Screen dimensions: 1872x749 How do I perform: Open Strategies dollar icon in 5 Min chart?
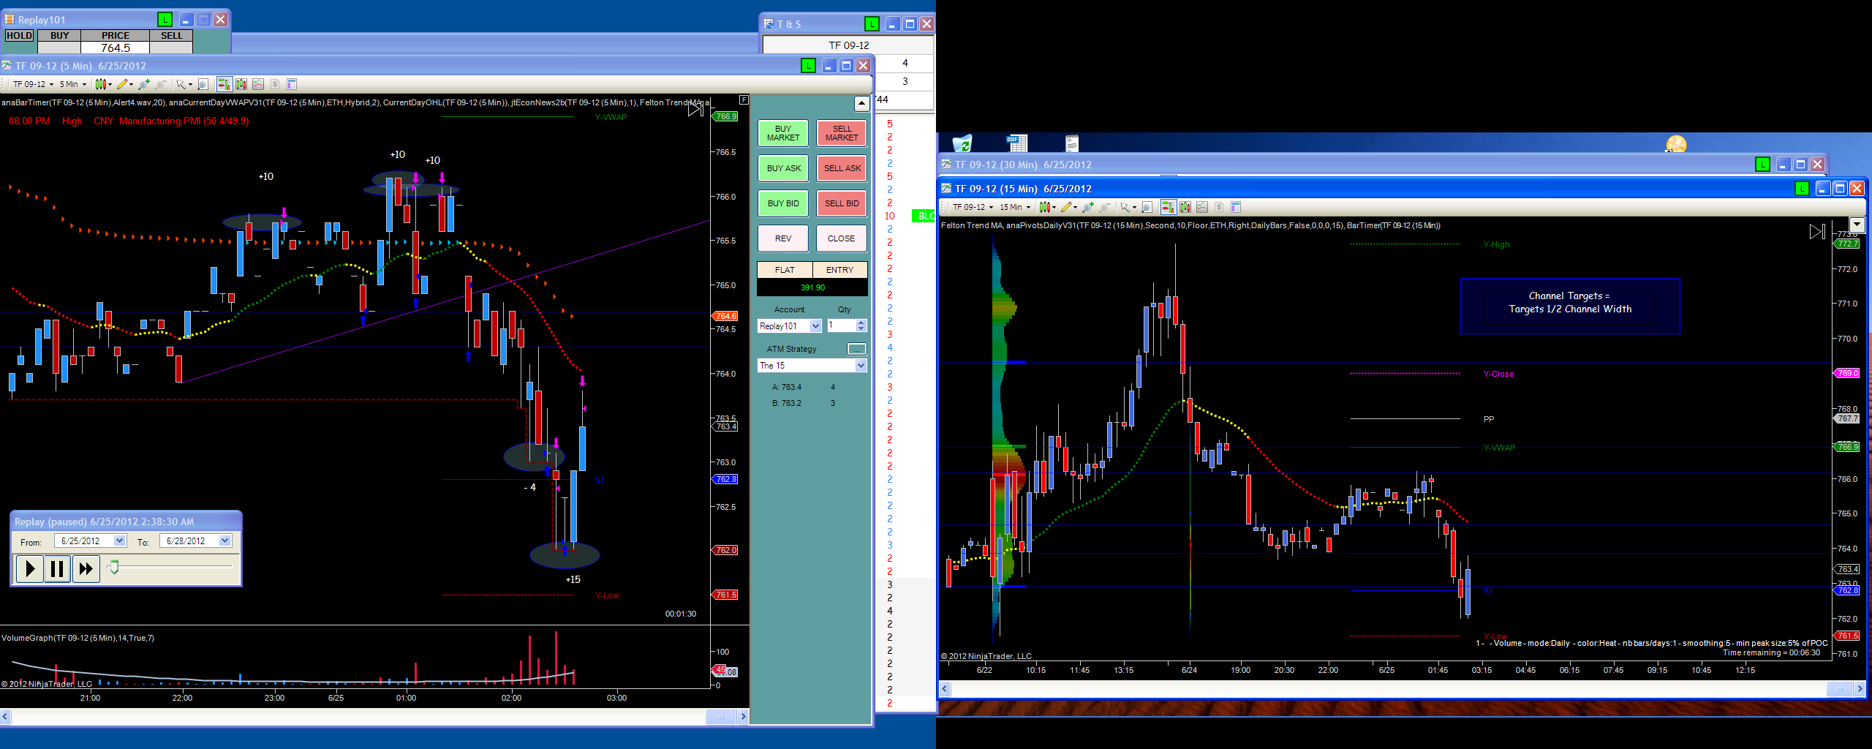pos(275,84)
